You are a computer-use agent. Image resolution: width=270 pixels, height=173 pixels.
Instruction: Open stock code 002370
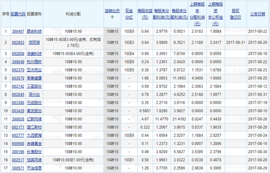pos(18,70)
